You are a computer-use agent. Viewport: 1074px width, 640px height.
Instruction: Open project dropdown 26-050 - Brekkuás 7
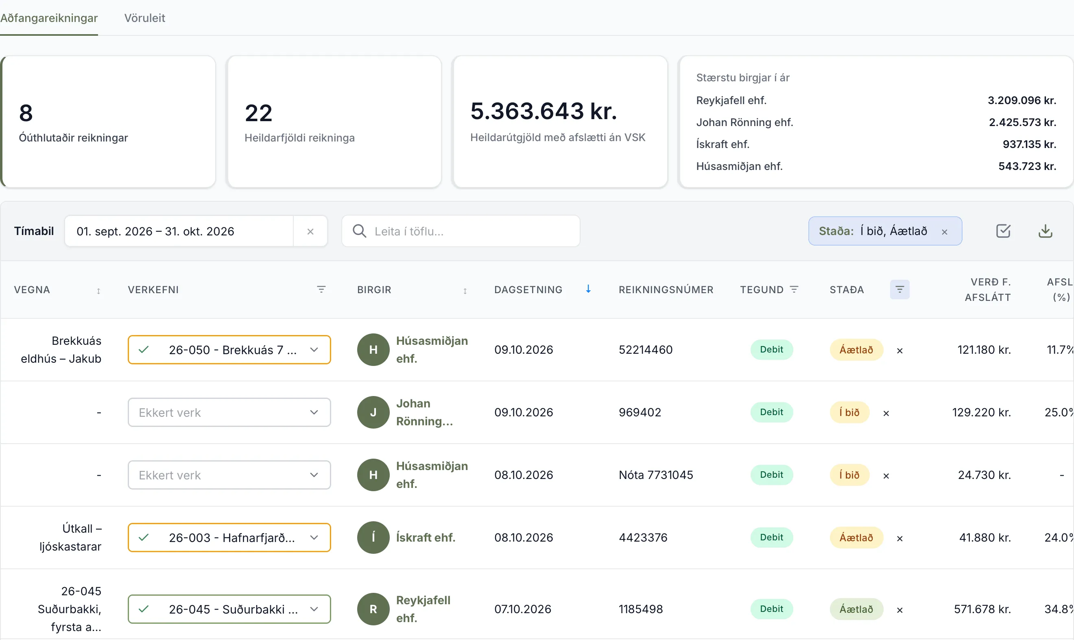point(229,350)
